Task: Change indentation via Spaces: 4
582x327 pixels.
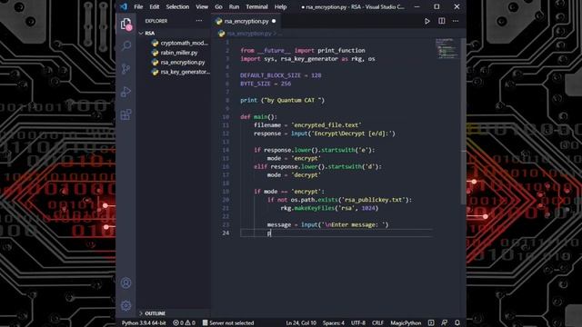Action: click(x=334, y=323)
